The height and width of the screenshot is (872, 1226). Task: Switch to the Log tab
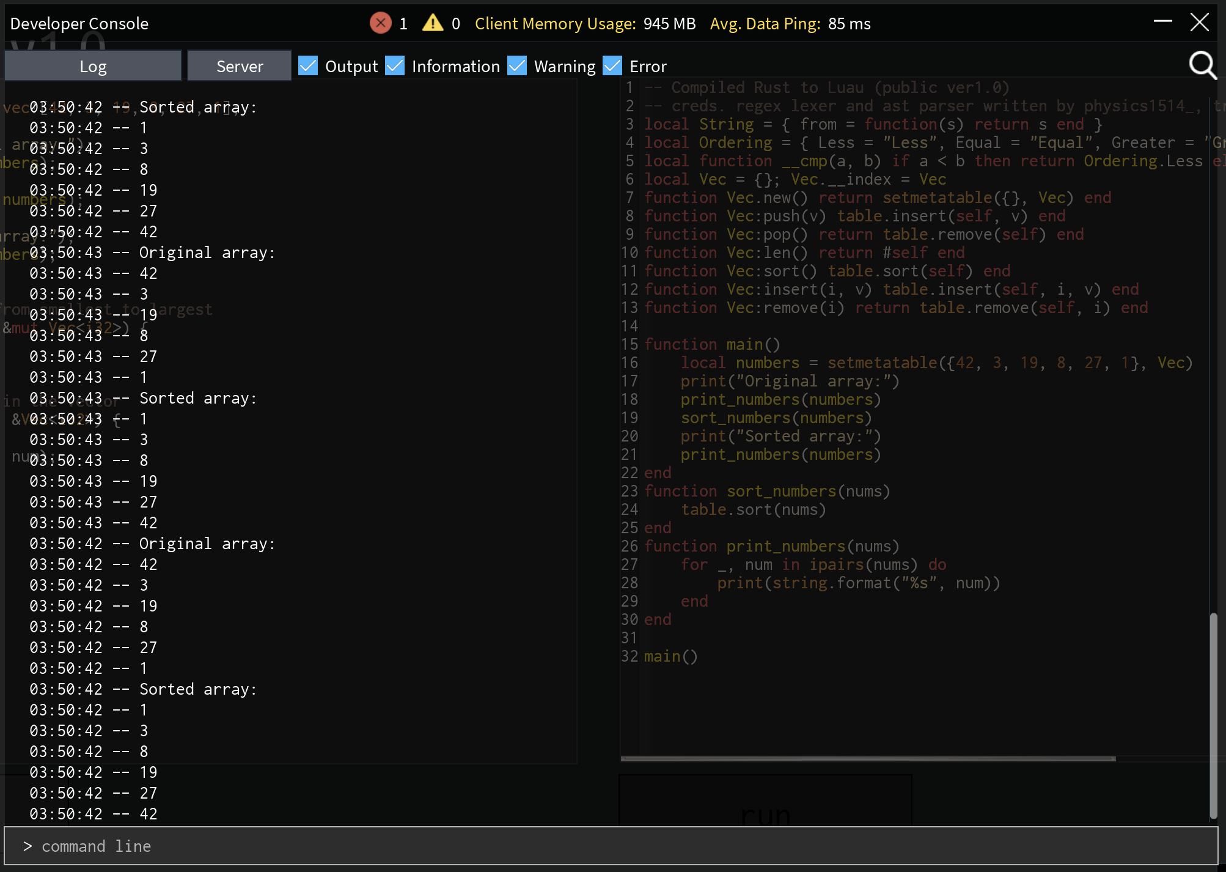[93, 66]
